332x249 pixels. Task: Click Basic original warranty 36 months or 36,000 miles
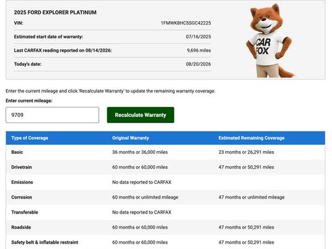click(x=140, y=152)
